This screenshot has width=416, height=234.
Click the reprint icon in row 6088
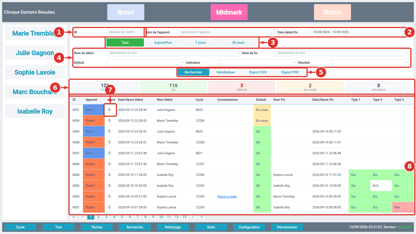click(x=109, y=142)
